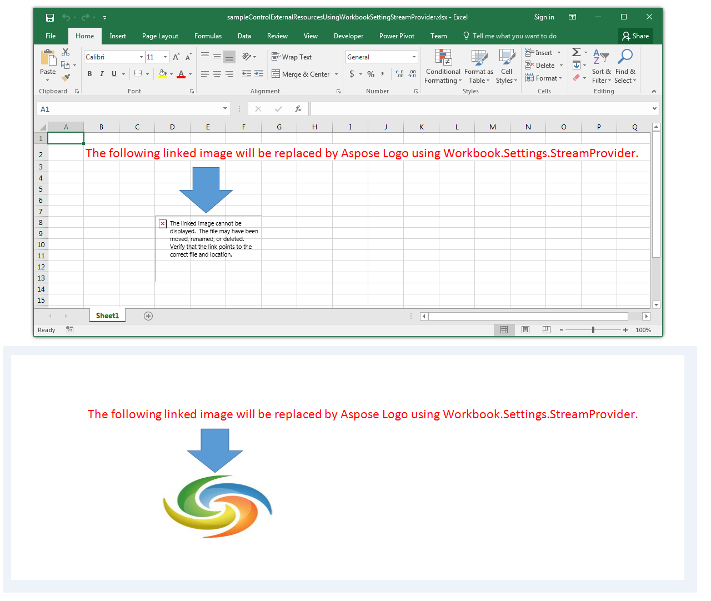The height and width of the screenshot is (601, 711).
Task: Click Sign in link
Action: [x=544, y=17]
